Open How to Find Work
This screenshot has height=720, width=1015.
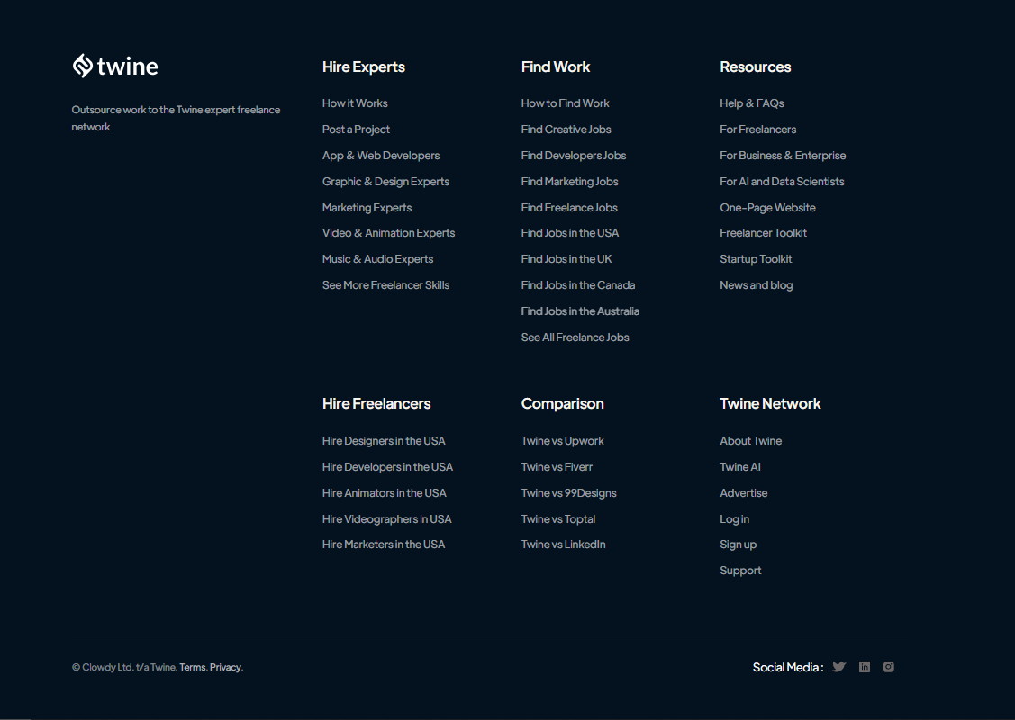pyautogui.click(x=565, y=103)
